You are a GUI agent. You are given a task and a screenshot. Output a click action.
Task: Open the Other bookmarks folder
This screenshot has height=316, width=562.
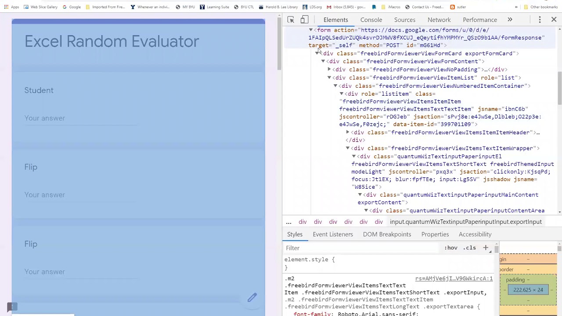[x=540, y=7]
